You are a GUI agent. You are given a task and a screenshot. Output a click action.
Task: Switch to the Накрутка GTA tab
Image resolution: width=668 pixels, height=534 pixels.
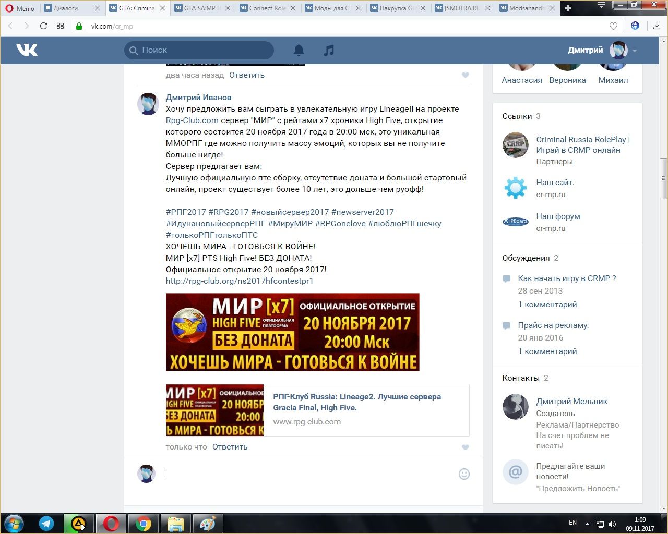tap(398, 8)
